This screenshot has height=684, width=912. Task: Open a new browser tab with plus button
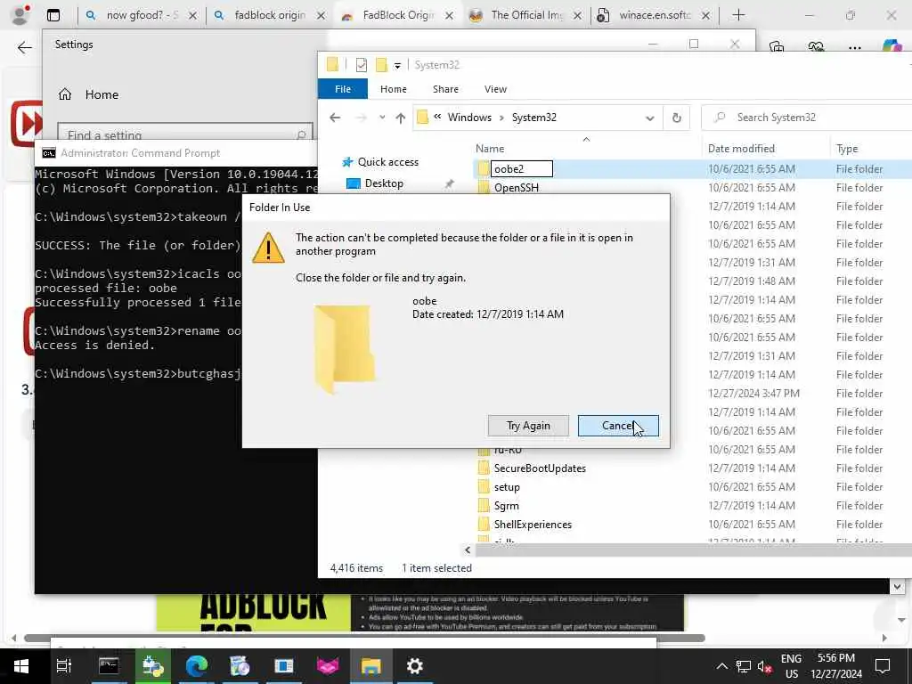(x=738, y=15)
